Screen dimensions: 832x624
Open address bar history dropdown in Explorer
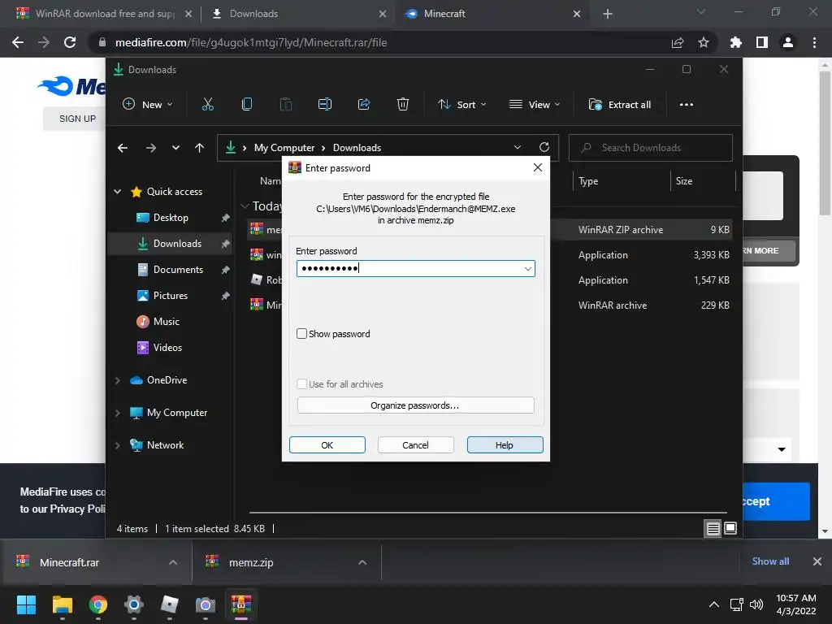[518, 147]
